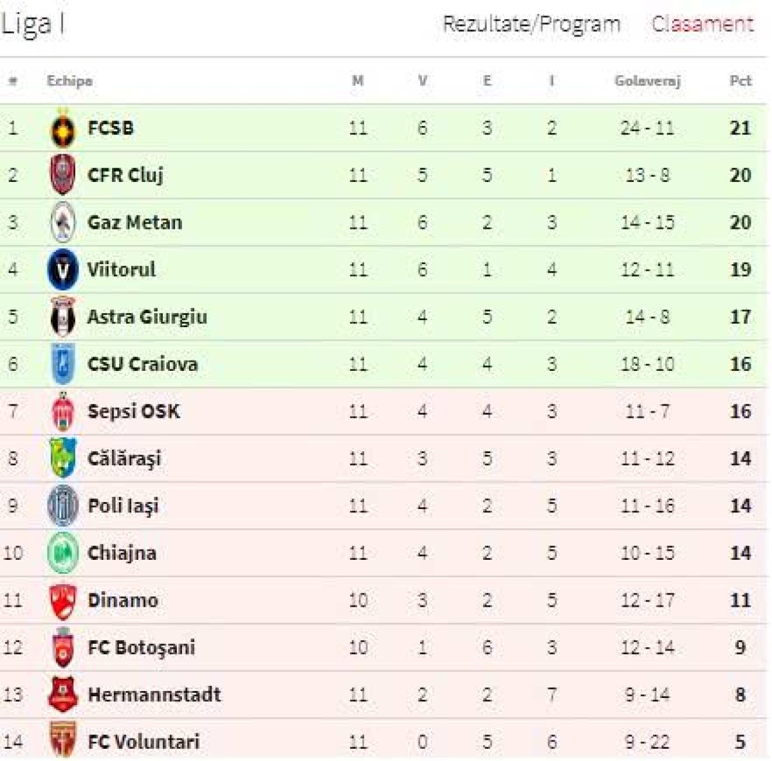The width and height of the screenshot is (772, 761).
Task: Open the FC Voluntari team link
Action: tap(143, 742)
